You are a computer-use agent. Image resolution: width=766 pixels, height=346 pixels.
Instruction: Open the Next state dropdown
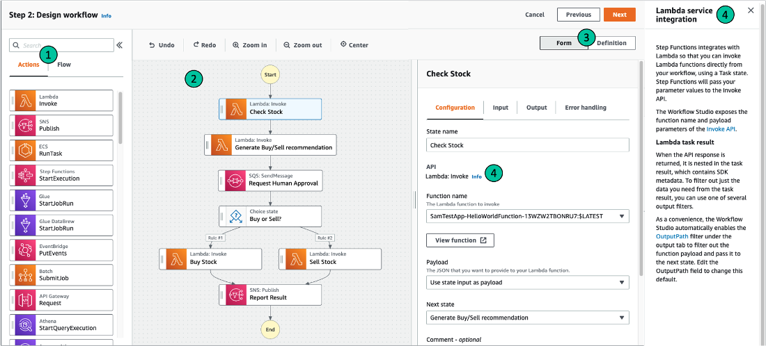tap(528, 318)
